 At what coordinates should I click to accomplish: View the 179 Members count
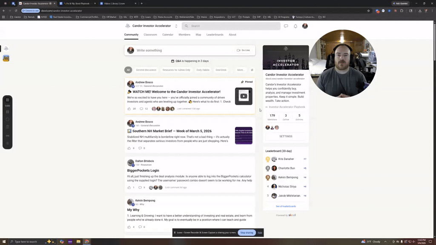pyautogui.click(x=272, y=117)
